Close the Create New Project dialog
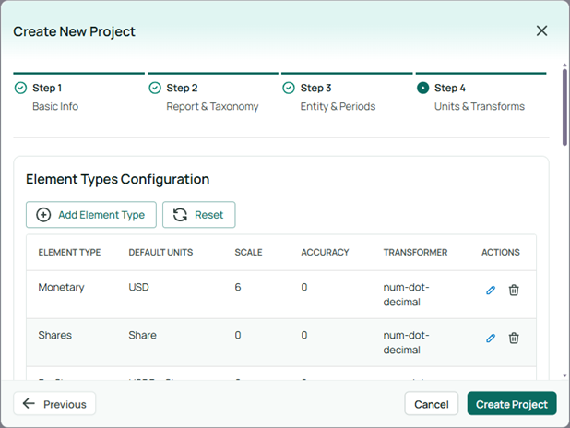This screenshot has height=428, width=570. click(541, 31)
